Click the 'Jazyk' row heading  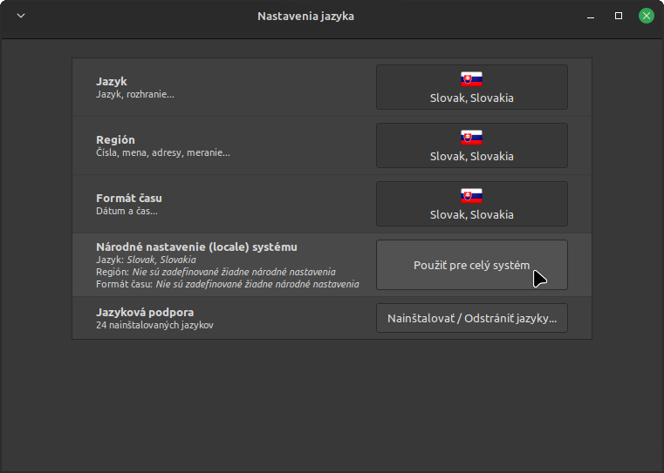coord(112,81)
